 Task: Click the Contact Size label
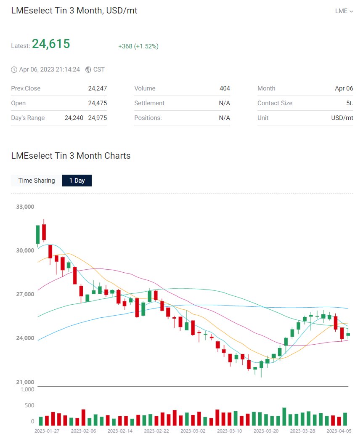tap(275, 103)
